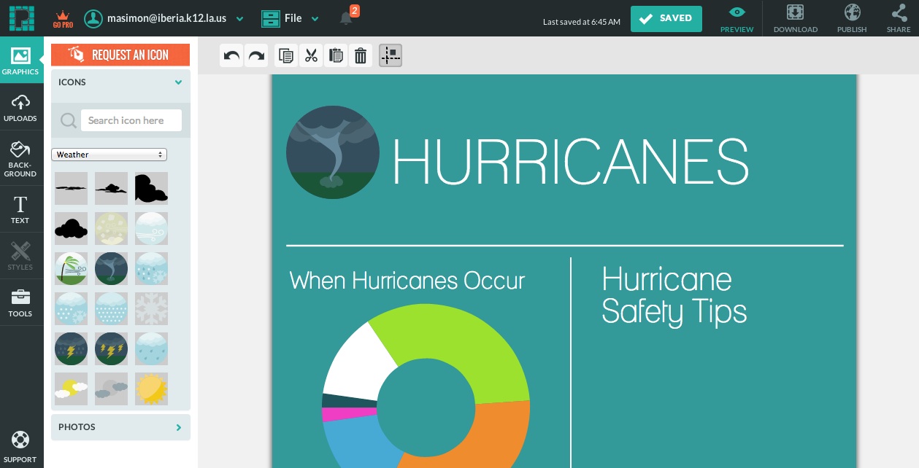Open the File menu
The width and height of the screenshot is (919, 468).
(x=291, y=18)
